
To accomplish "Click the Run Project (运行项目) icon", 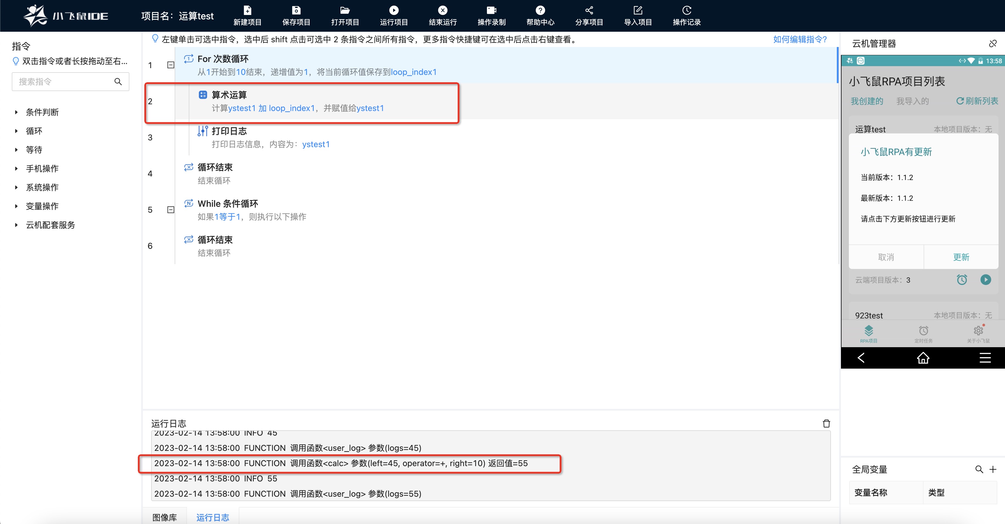I will (394, 11).
